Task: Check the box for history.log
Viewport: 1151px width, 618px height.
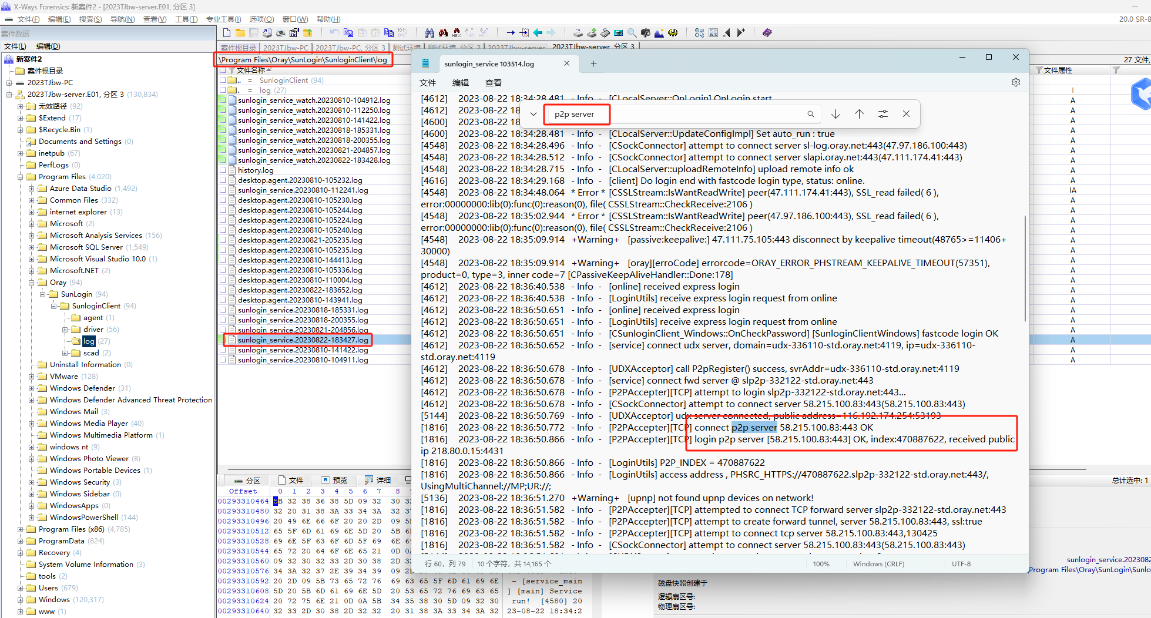Action: [223, 170]
